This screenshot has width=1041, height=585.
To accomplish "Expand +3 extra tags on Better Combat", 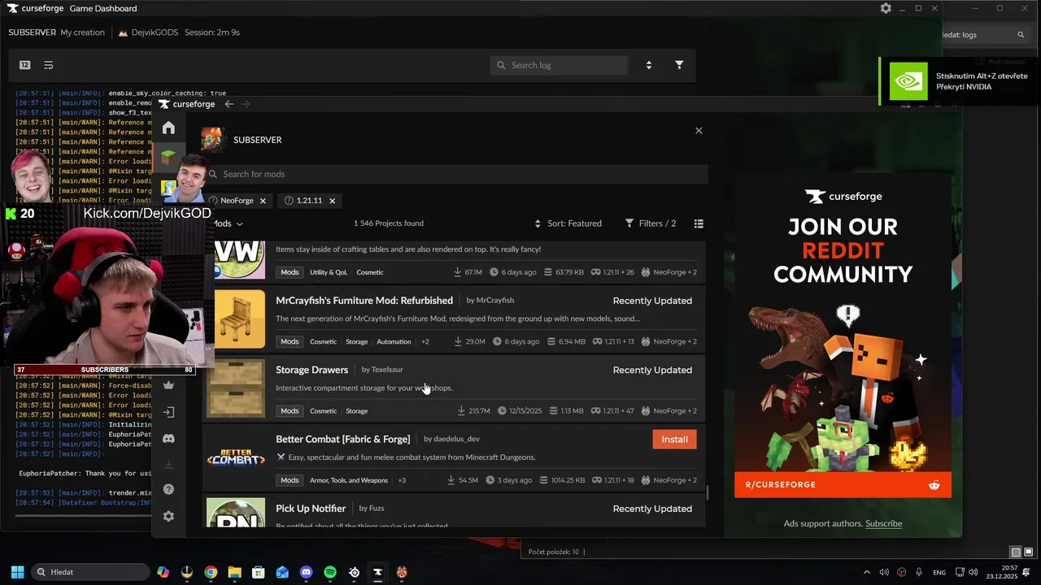I will (x=402, y=480).
